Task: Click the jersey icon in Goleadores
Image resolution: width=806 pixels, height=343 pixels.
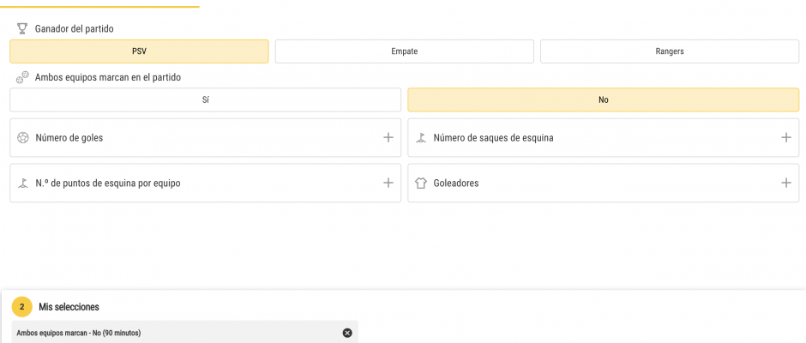Action: [421, 183]
